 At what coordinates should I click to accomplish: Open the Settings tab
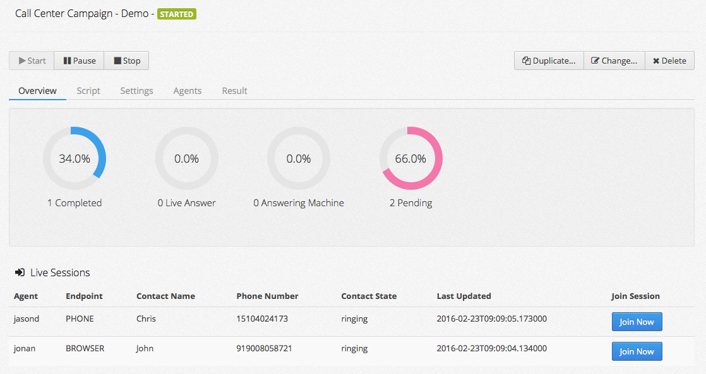[x=136, y=91]
